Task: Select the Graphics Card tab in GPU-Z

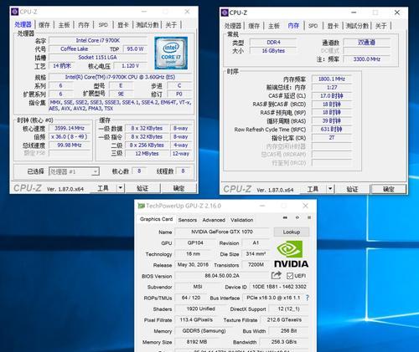Action: pos(156,219)
